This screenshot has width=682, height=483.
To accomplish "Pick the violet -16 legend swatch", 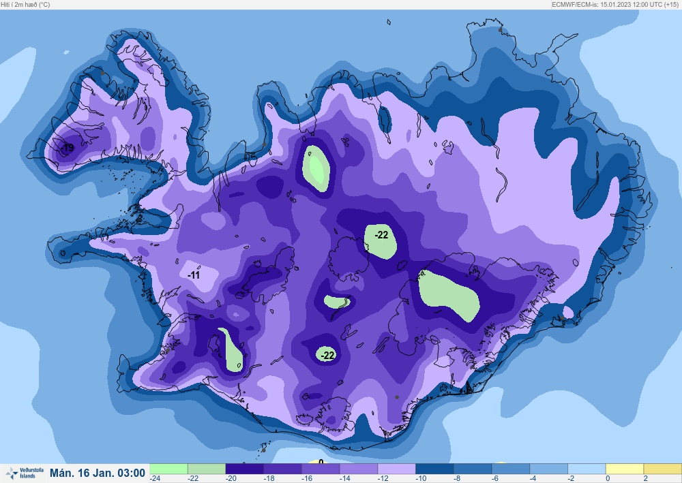I will tap(321, 469).
